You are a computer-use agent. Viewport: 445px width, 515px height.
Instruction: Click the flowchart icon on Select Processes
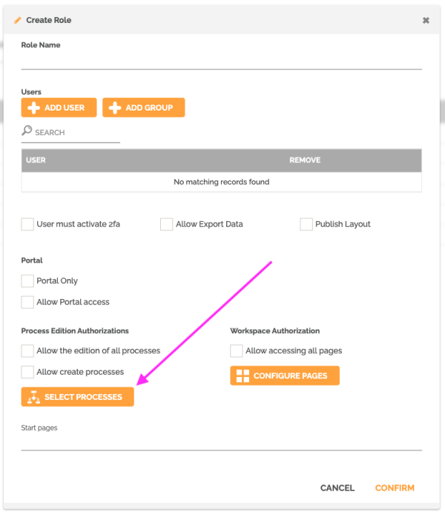(33, 397)
